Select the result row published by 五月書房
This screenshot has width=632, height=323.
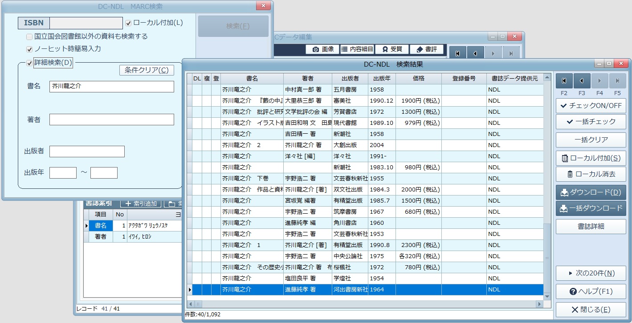pyautogui.click(x=365, y=90)
